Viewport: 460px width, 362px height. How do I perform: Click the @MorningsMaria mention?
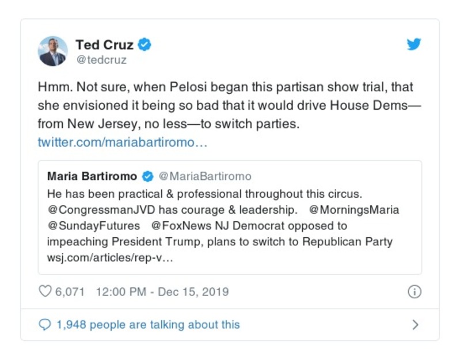(354, 209)
